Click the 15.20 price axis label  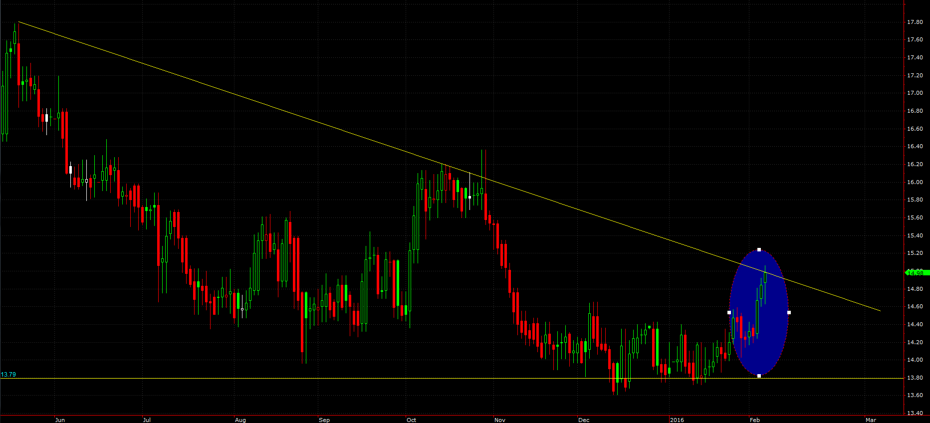[915, 253]
